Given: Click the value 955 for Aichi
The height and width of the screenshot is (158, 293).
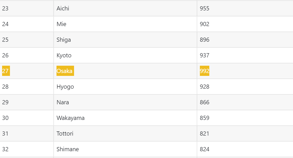Looking at the screenshot, I should point(245,8).
